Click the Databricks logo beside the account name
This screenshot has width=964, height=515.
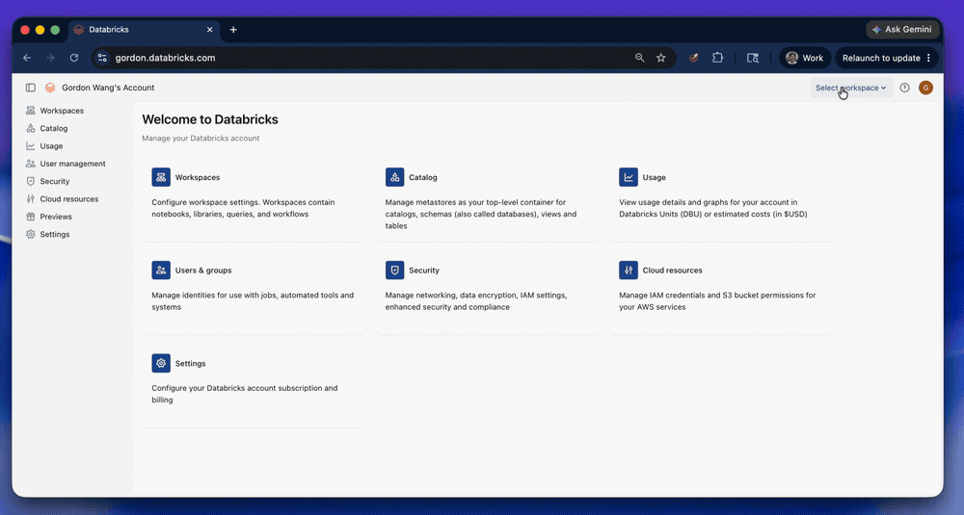pos(50,88)
